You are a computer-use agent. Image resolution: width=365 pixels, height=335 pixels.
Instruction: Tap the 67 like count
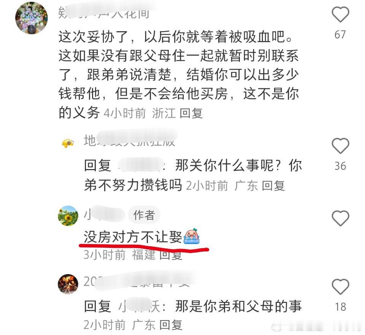pyautogui.click(x=340, y=35)
